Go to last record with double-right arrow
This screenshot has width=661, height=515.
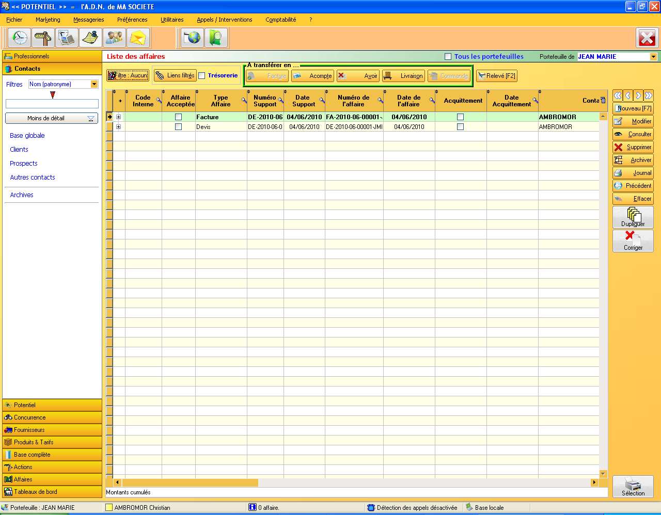649,95
